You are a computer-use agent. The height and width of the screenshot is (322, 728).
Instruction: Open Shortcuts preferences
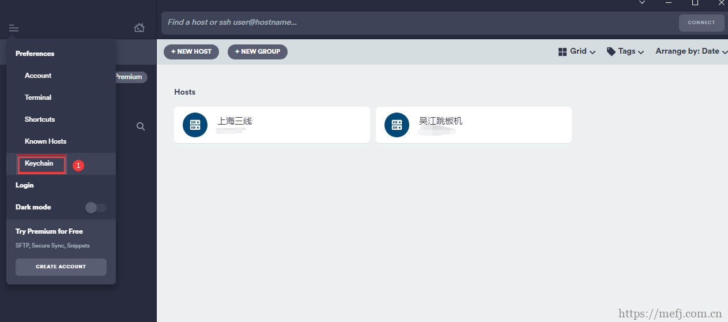(40, 119)
